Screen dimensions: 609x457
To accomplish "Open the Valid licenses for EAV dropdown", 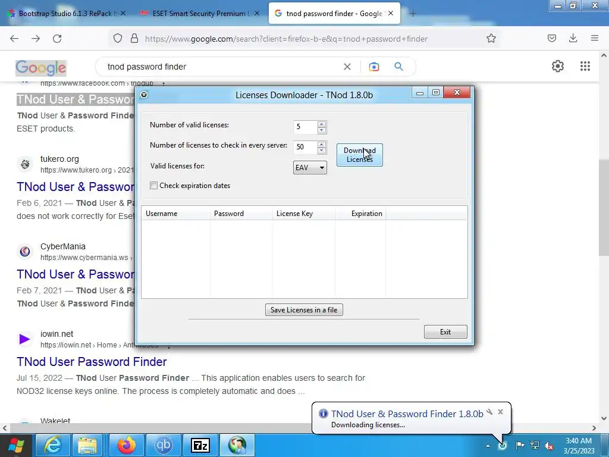I will point(309,167).
